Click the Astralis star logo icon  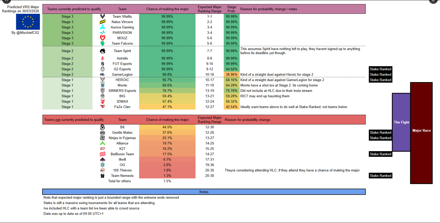point(102,58)
